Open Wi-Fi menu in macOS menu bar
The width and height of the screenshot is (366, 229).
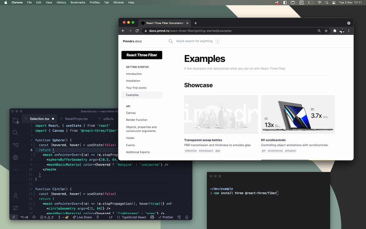pyautogui.click(x=319, y=3)
